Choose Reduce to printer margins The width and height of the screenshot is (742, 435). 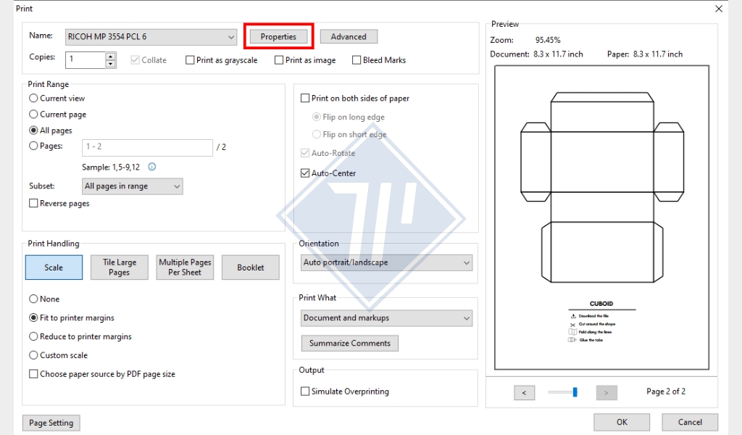point(34,336)
